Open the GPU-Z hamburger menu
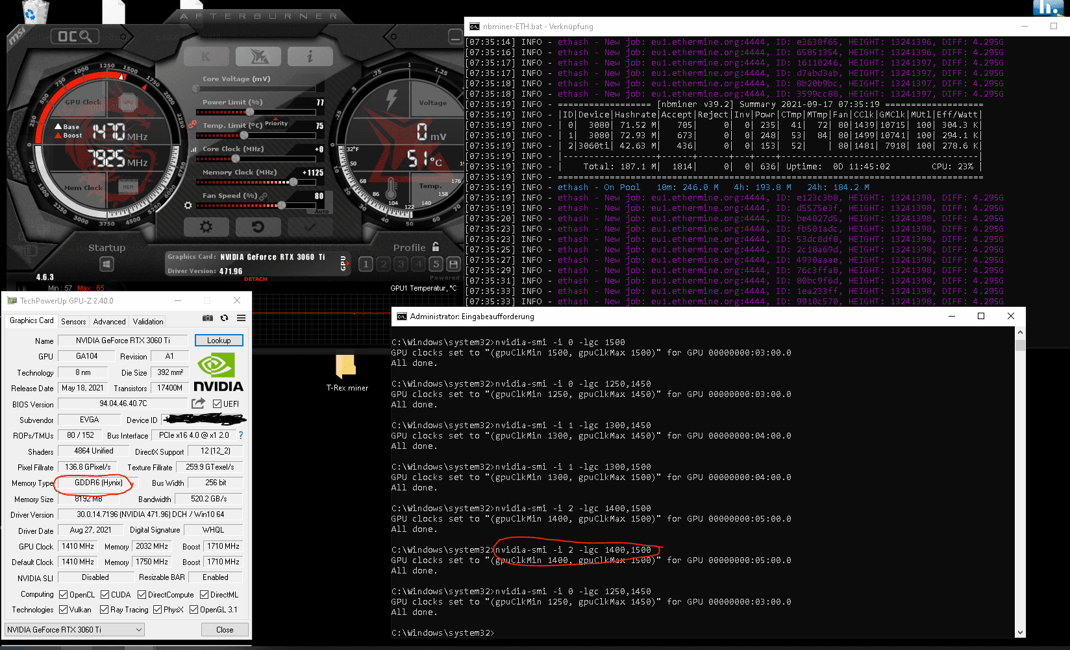This screenshot has height=650, width=1070. (x=241, y=318)
